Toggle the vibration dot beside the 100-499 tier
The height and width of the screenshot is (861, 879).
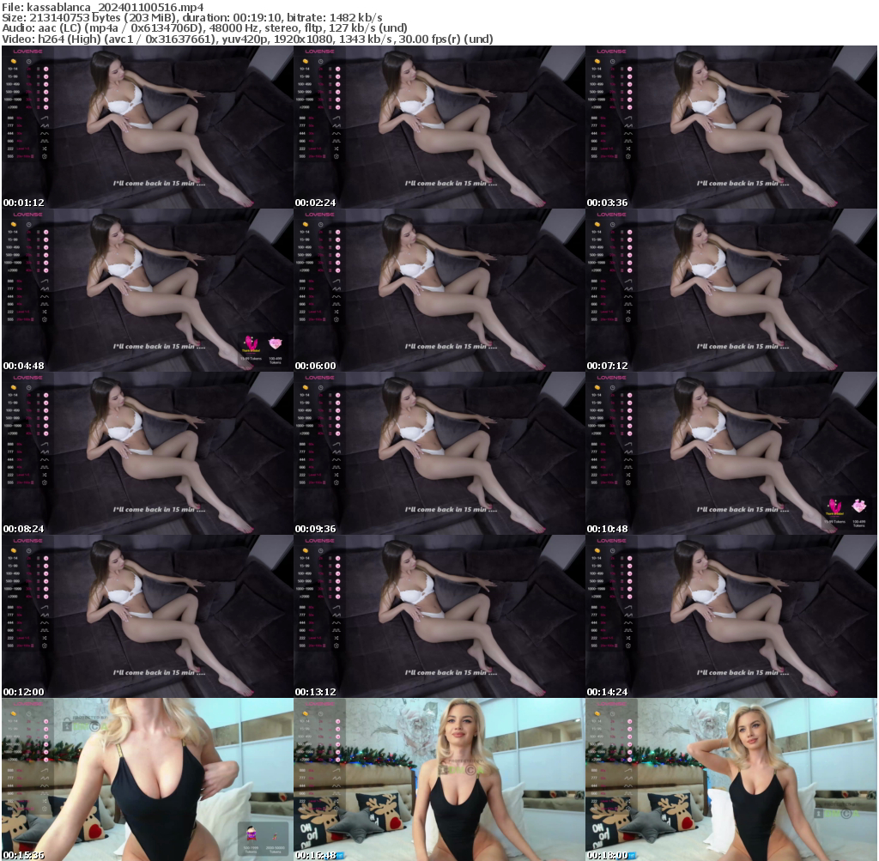coord(45,84)
